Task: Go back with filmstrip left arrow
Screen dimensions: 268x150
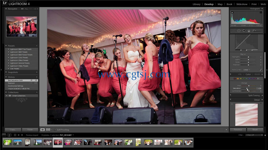Action: click(19, 135)
